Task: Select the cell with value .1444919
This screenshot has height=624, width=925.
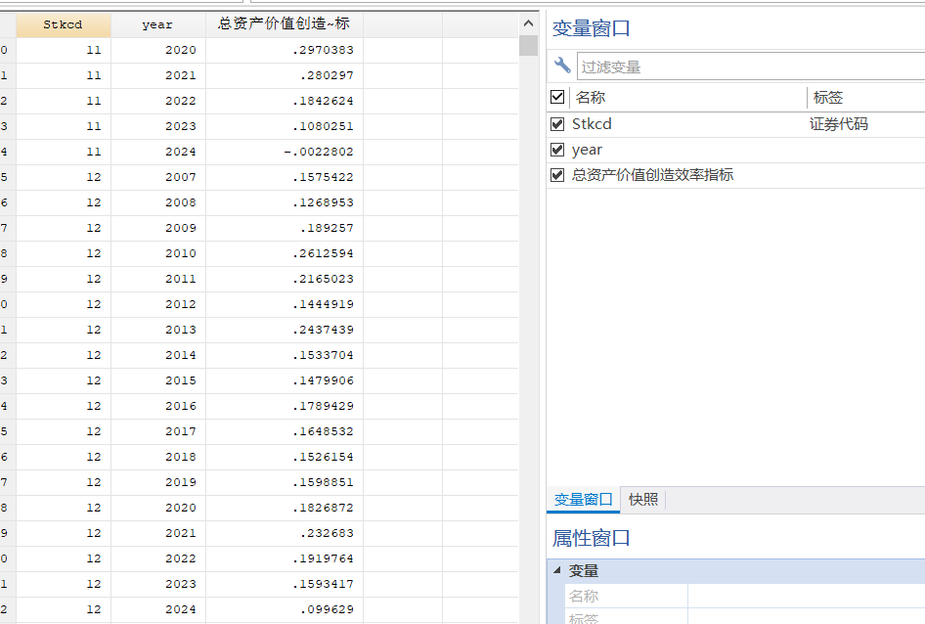Action: pos(285,304)
